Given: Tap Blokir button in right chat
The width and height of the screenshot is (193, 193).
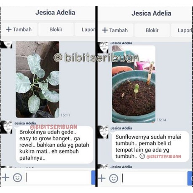Looking at the screenshot, I should pyautogui.click(x=152, y=30).
